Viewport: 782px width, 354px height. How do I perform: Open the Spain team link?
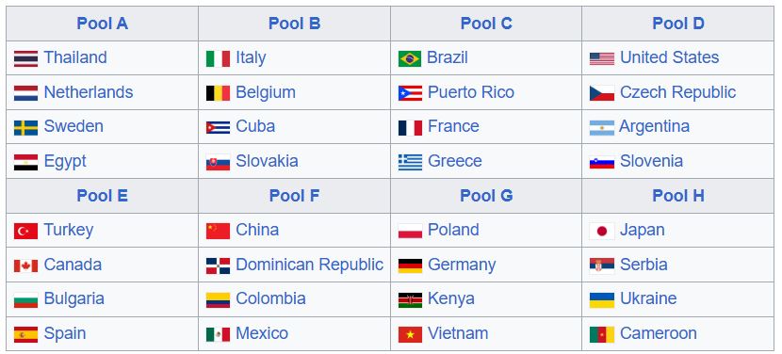65,333
